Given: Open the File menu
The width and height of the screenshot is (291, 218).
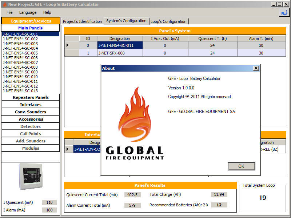Looking at the screenshot, I should (x=9, y=12).
